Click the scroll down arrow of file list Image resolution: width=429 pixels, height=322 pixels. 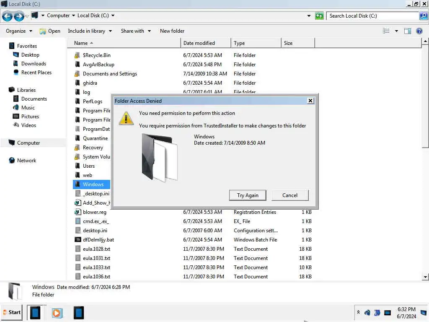pyautogui.click(x=425, y=277)
